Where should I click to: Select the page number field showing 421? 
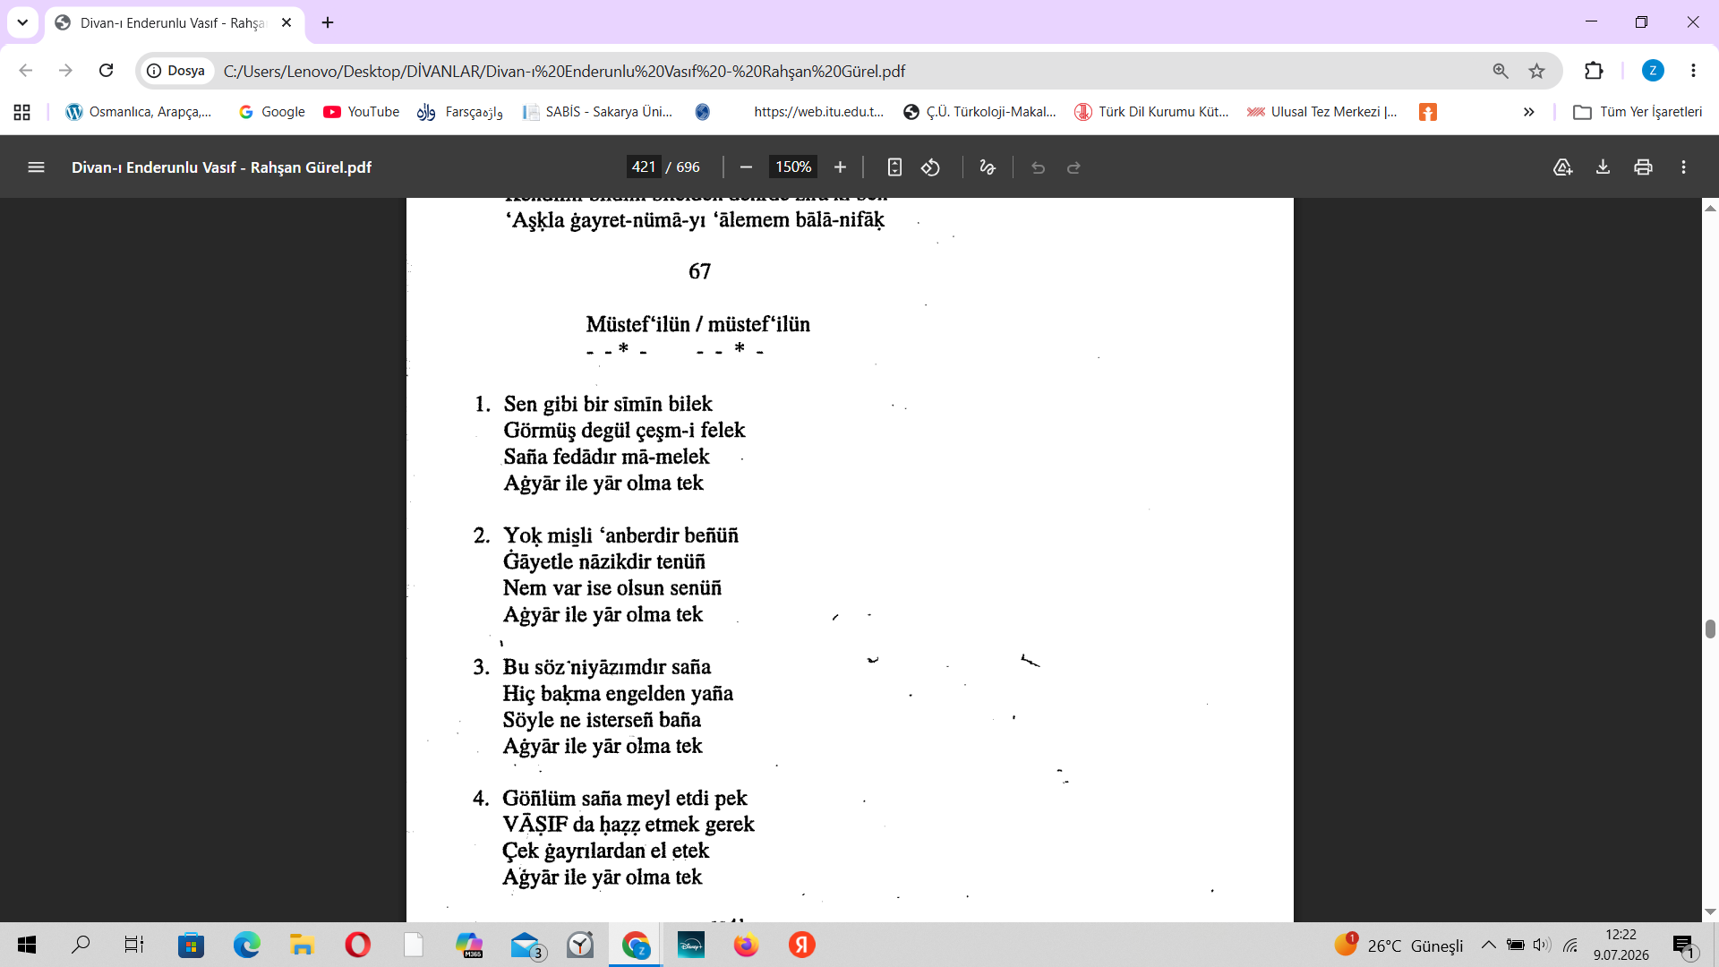pyautogui.click(x=644, y=167)
